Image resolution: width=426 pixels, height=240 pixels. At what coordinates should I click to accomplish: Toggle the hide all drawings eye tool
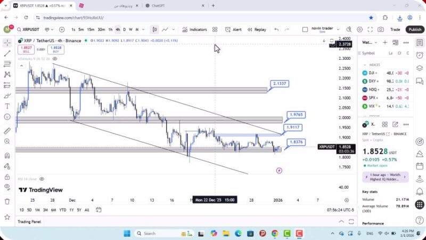click(x=7, y=187)
